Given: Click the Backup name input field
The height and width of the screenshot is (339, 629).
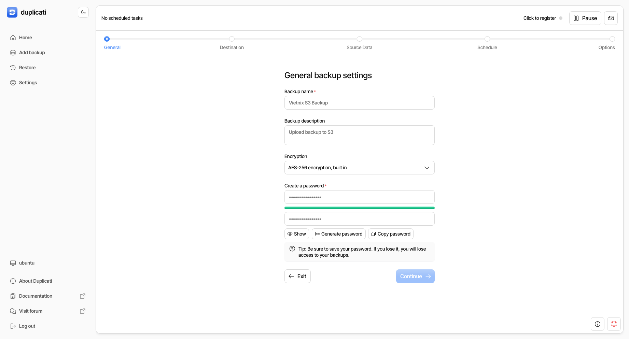Looking at the screenshot, I should tap(359, 103).
